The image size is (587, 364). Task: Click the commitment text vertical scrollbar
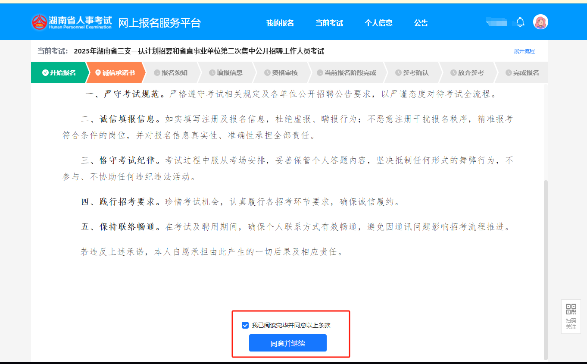pyautogui.click(x=546, y=270)
